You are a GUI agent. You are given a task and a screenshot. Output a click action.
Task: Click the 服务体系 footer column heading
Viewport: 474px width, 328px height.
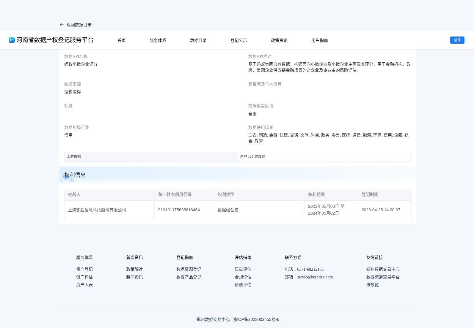(84, 257)
